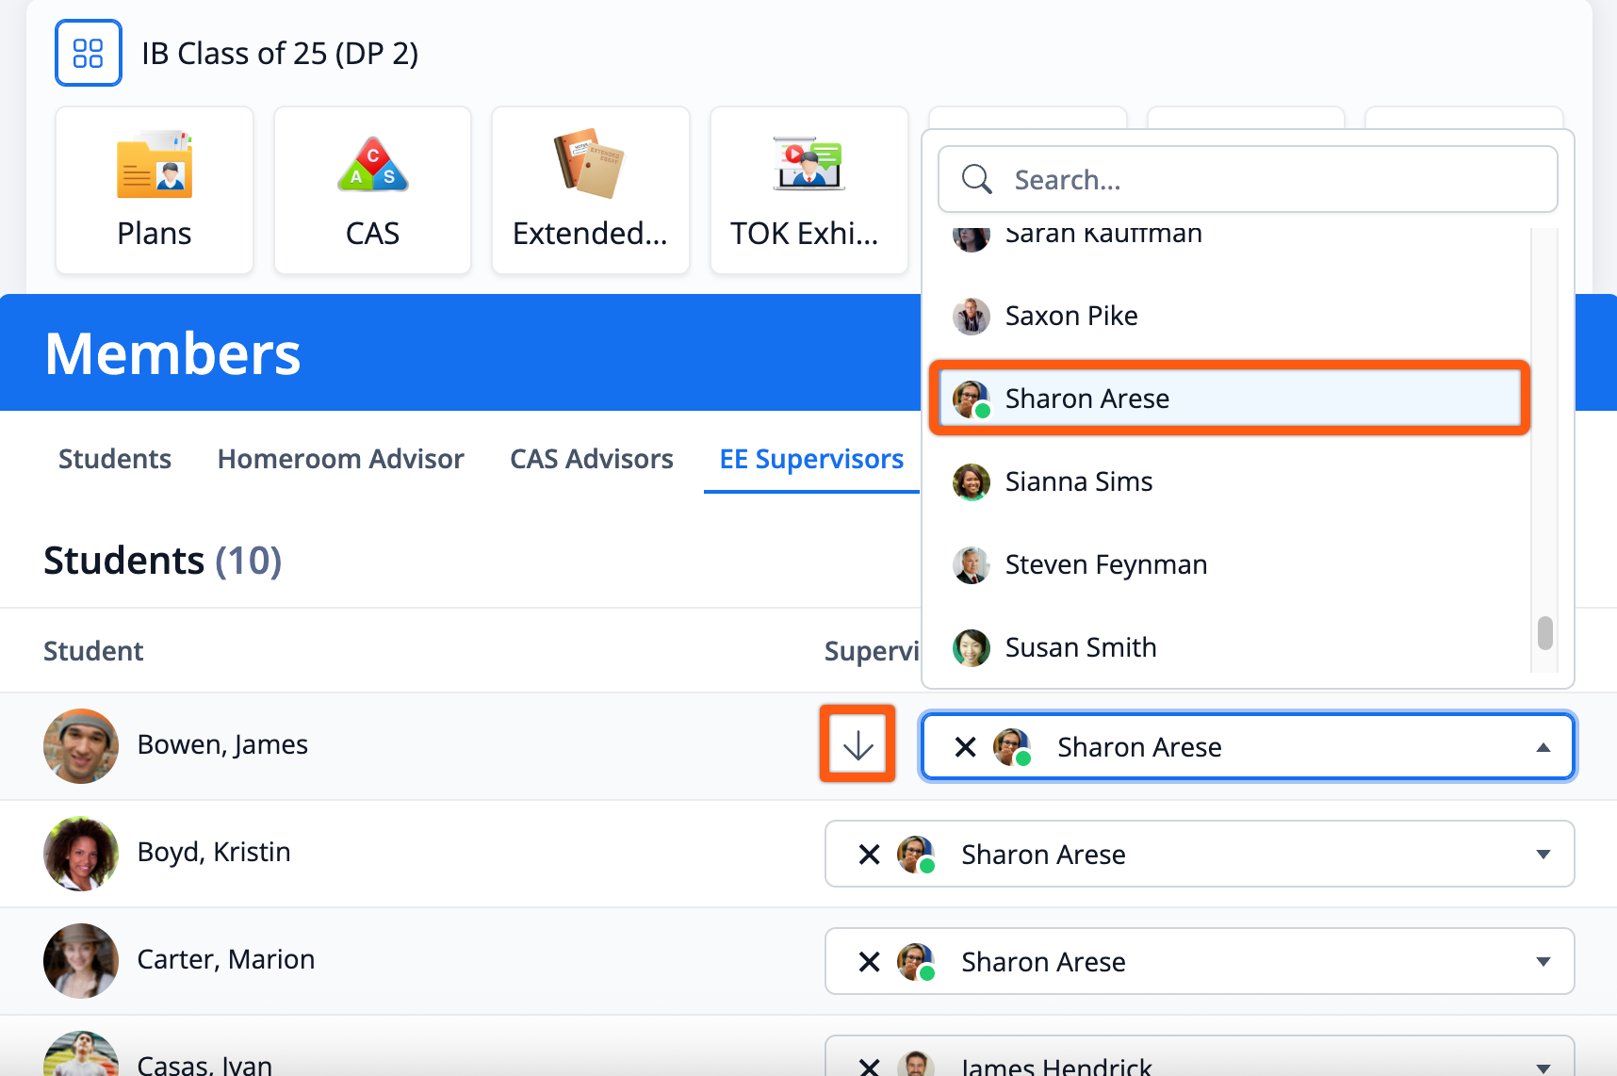Open the CAS Advisors tab

pos(591,459)
